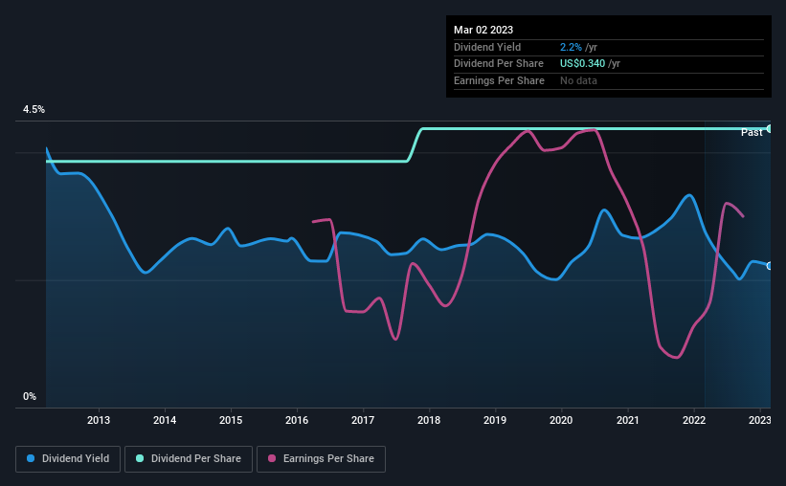Click the blue Dividend Yield legend dot
Image resolution: width=786 pixels, height=486 pixels.
coord(31,458)
